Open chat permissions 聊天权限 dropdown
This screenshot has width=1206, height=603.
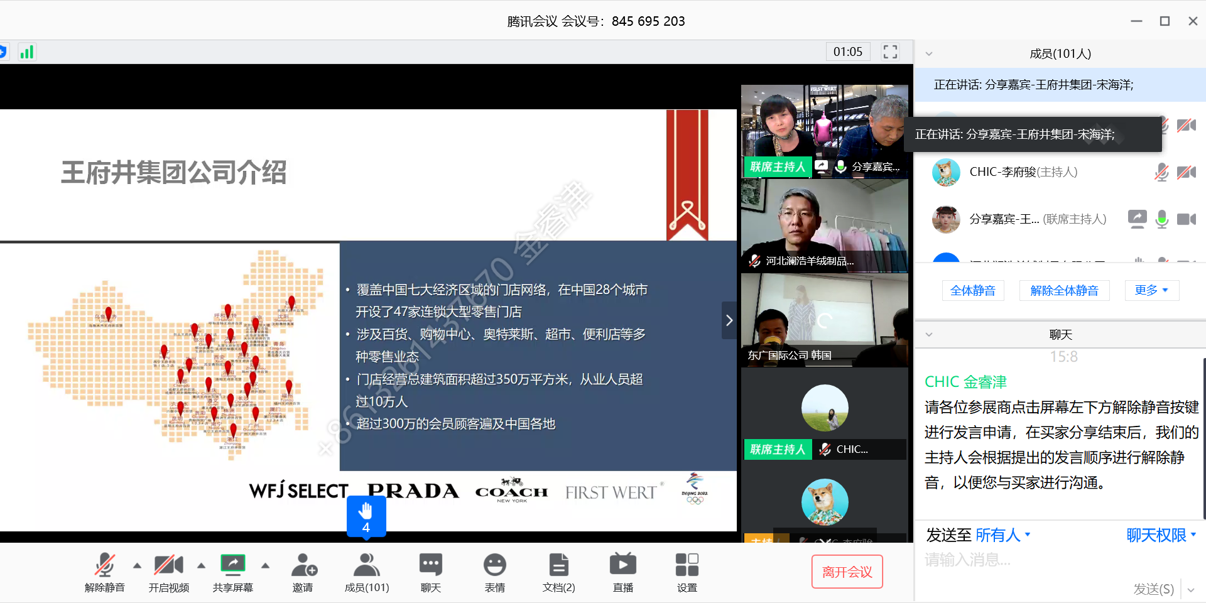pos(1161,535)
